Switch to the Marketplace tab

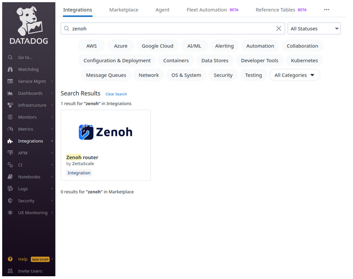[123, 10]
